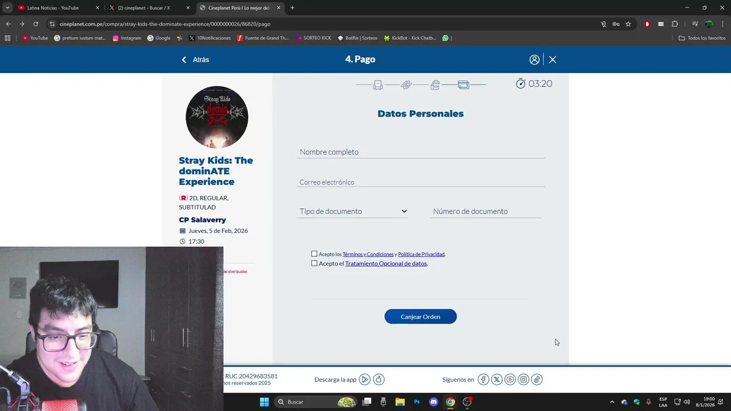Open the tab search dropdown arrow
731x411 pixels.
point(7,8)
